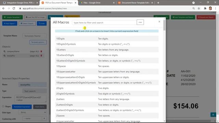Open the Chrome three-dot menu
This screenshot has height=123, width=219.
pos(216,8)
